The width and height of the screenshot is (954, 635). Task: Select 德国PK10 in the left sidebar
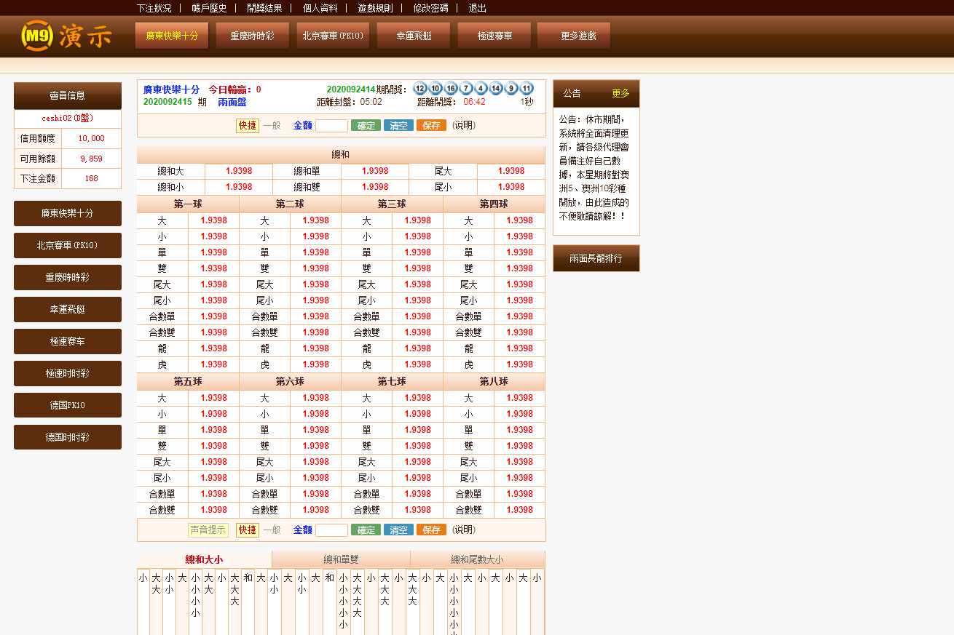pos(67,404)
